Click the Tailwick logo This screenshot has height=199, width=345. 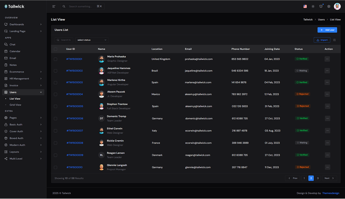14,6
